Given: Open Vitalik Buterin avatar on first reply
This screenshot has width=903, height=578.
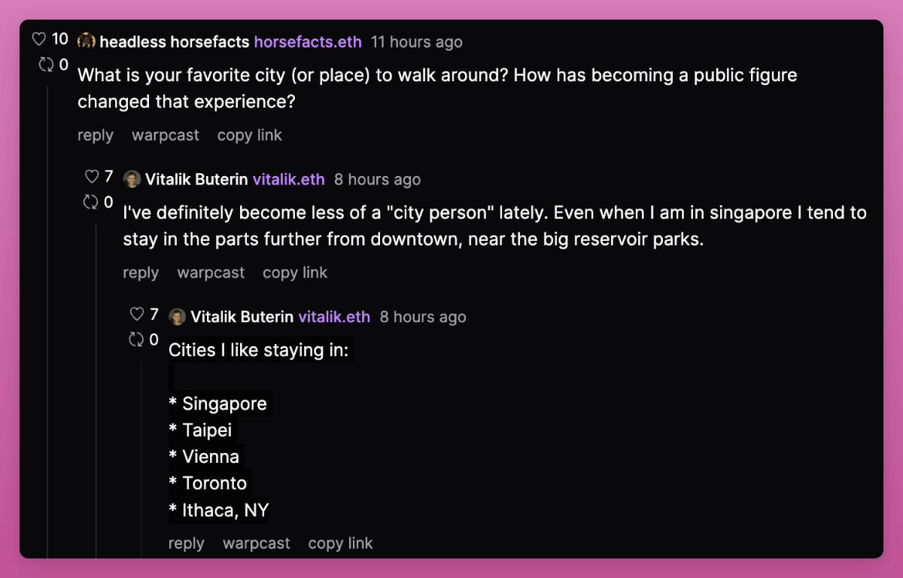Looking at the screenshot, I should pyautogui.click(x=132, y=179).
